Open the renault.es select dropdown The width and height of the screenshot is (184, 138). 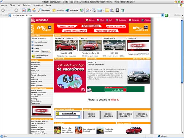79,117
